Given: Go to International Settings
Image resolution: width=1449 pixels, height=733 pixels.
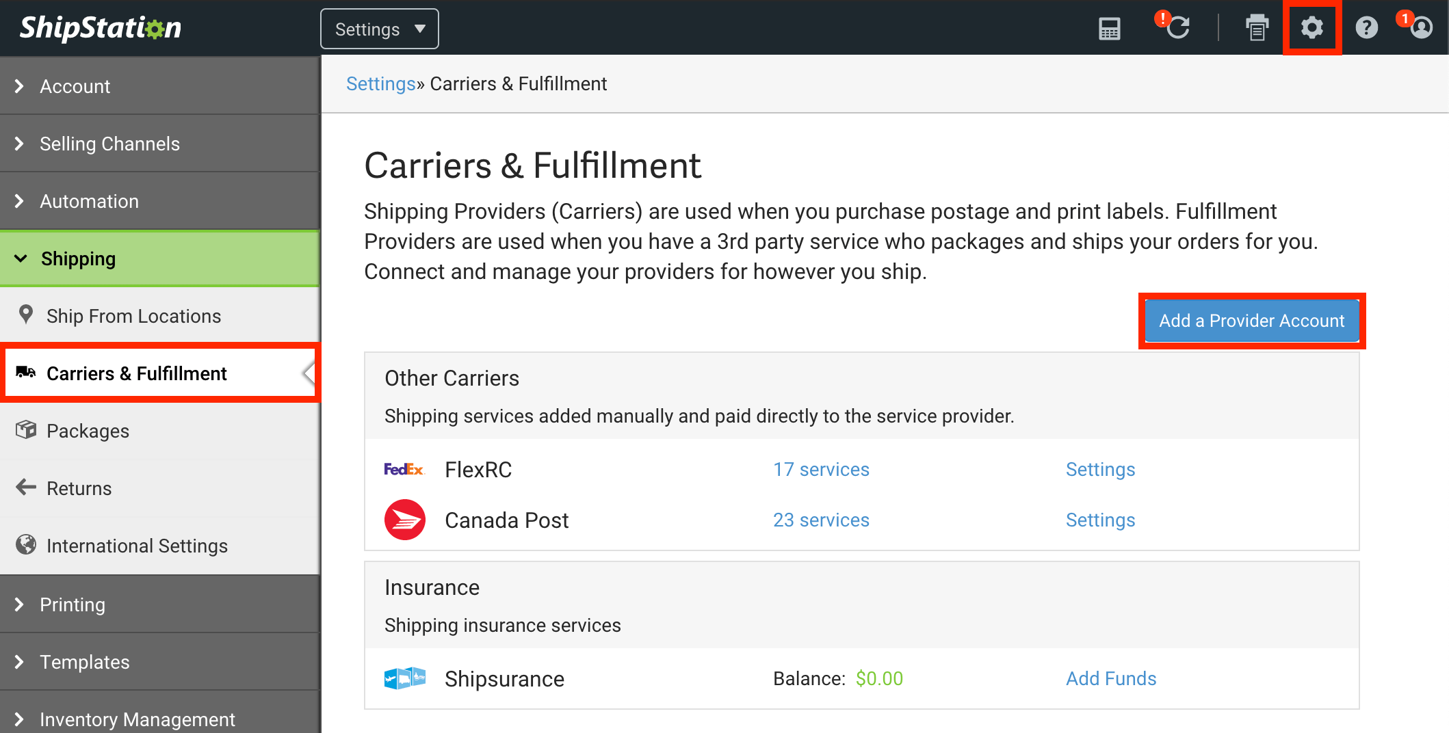Looking at the screenshot, I should pos(137,546).
